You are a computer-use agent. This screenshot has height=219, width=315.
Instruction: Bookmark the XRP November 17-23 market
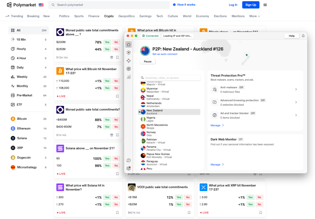(261, 213)
